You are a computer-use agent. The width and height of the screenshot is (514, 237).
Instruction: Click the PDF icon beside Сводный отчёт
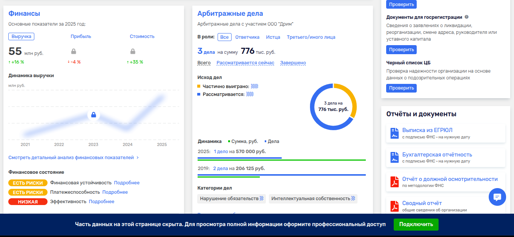pos(394,206)
